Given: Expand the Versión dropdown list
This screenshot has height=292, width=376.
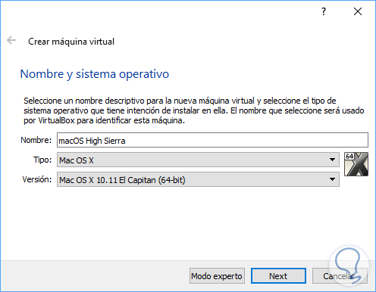Looking at the screenshot, I should pyautogui.click(x=198, y=179).
